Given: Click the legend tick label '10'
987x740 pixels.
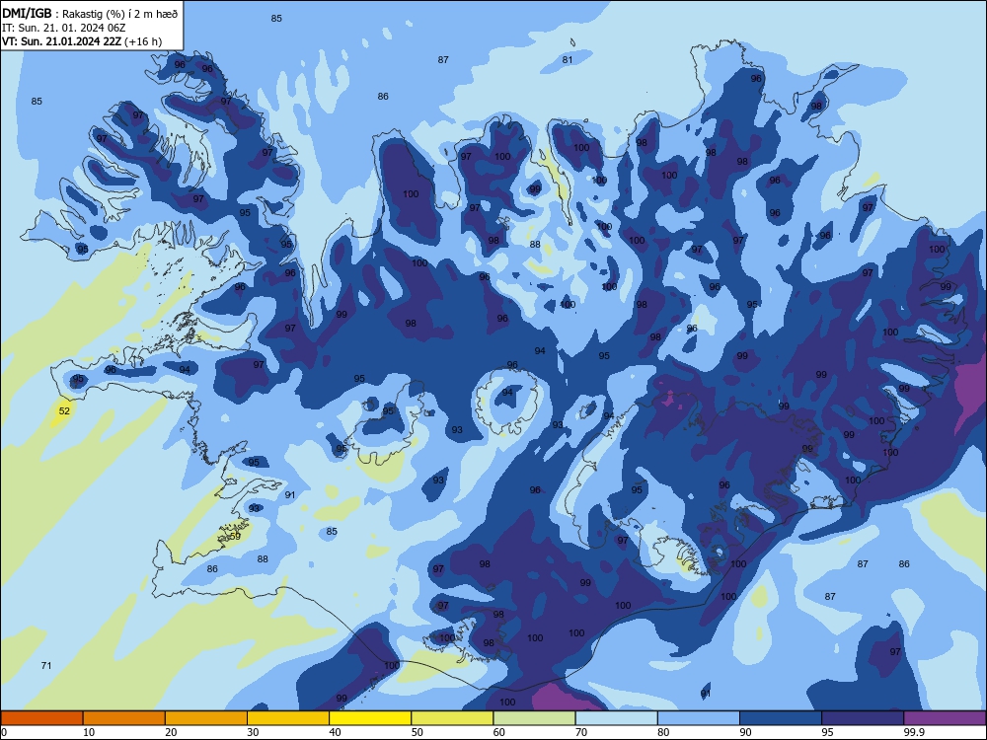Looking at the screenshot, I should click(89, 732).
